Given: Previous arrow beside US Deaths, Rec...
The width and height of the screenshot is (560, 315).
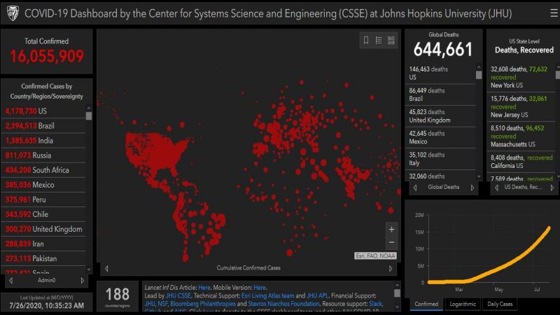Looking at the screenshot, I should [496, 187].
